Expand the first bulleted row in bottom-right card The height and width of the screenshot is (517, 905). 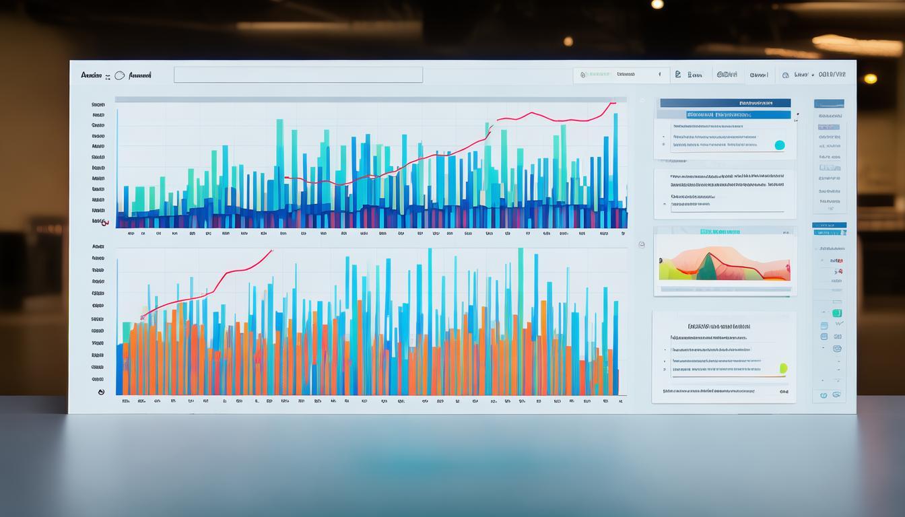click(x=710, y=350)
